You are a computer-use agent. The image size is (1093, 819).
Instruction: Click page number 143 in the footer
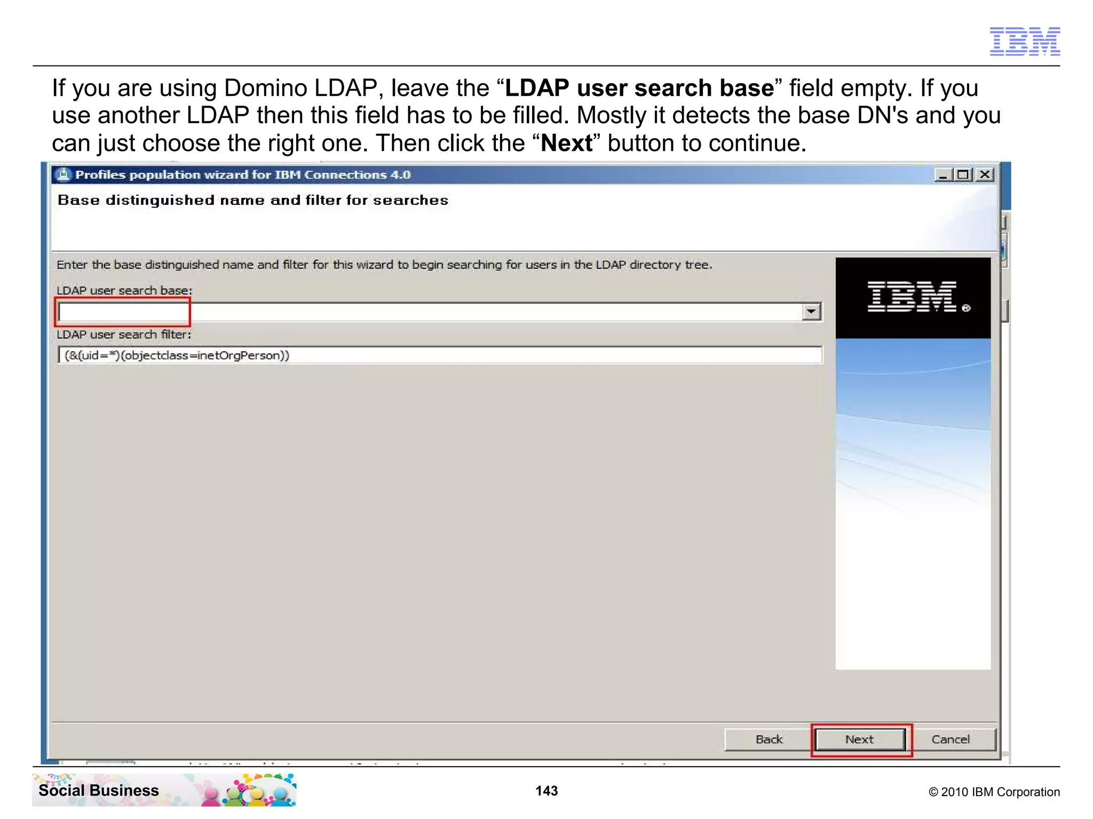tap(546, 791)
